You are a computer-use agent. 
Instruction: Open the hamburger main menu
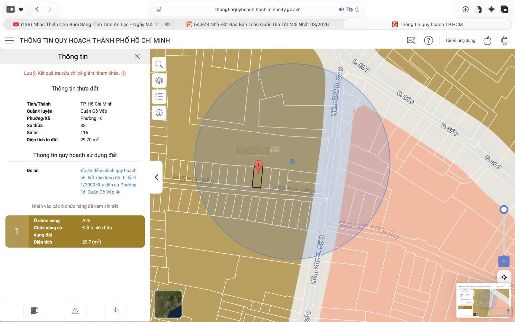[x=9, y=41]
